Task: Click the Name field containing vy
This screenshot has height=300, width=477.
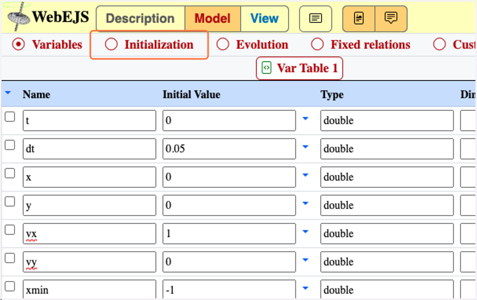Action: pyautogui.click(x=89, y=261)
